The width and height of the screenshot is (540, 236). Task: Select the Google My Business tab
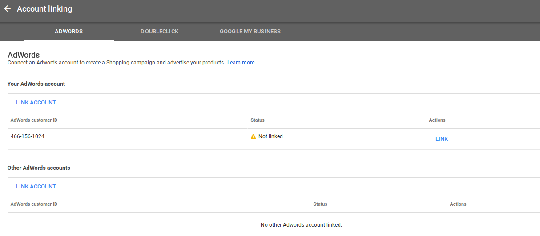point(250,32)
